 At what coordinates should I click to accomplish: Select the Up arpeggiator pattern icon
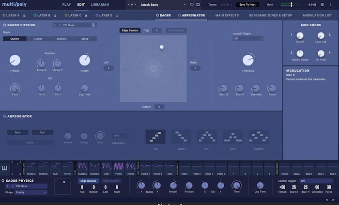(x=155, y=137)
